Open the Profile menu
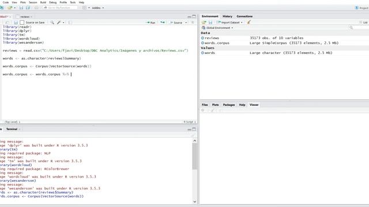369x207 pixels. [63, 2]
